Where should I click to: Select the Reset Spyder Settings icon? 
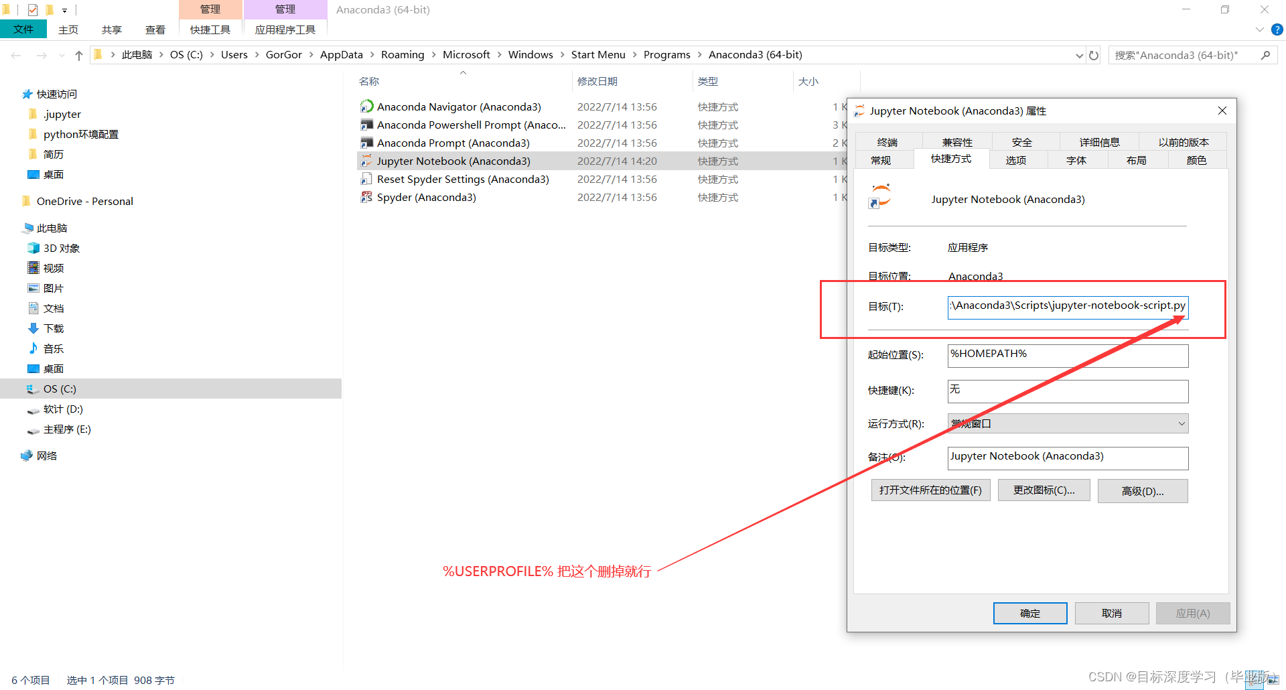[366, 179]
